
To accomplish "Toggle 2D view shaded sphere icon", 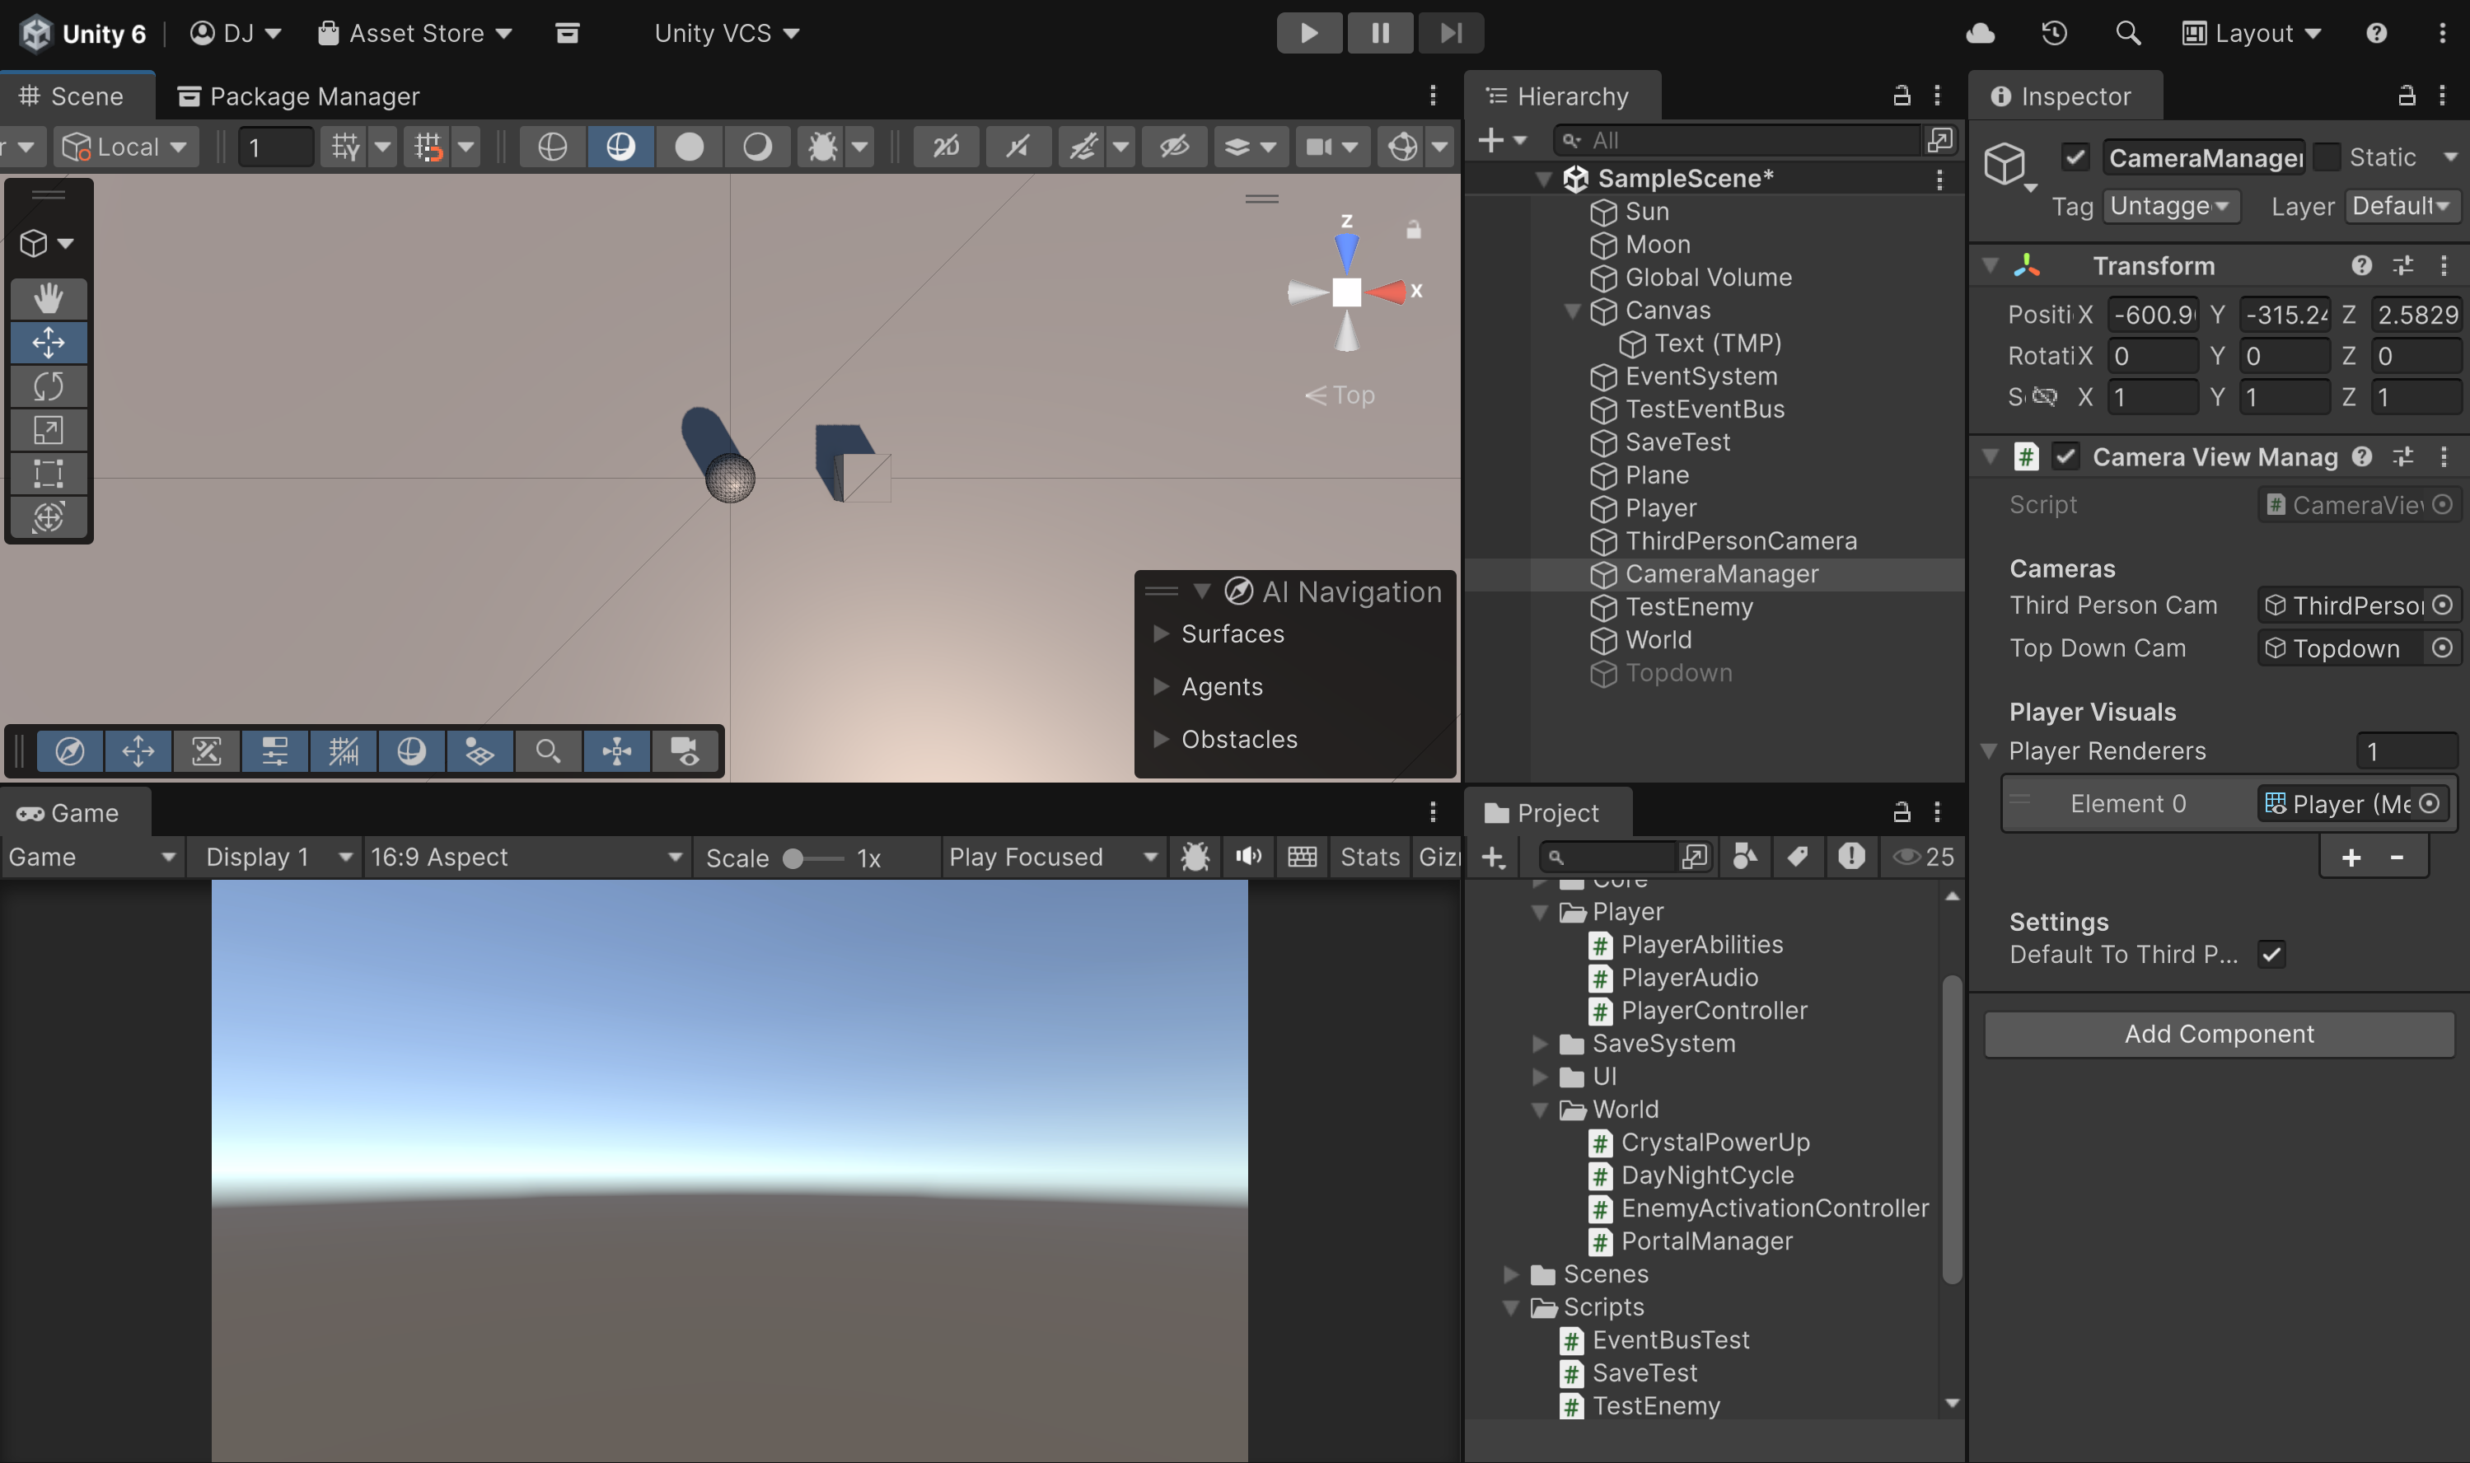I will [x=620, y=147].
